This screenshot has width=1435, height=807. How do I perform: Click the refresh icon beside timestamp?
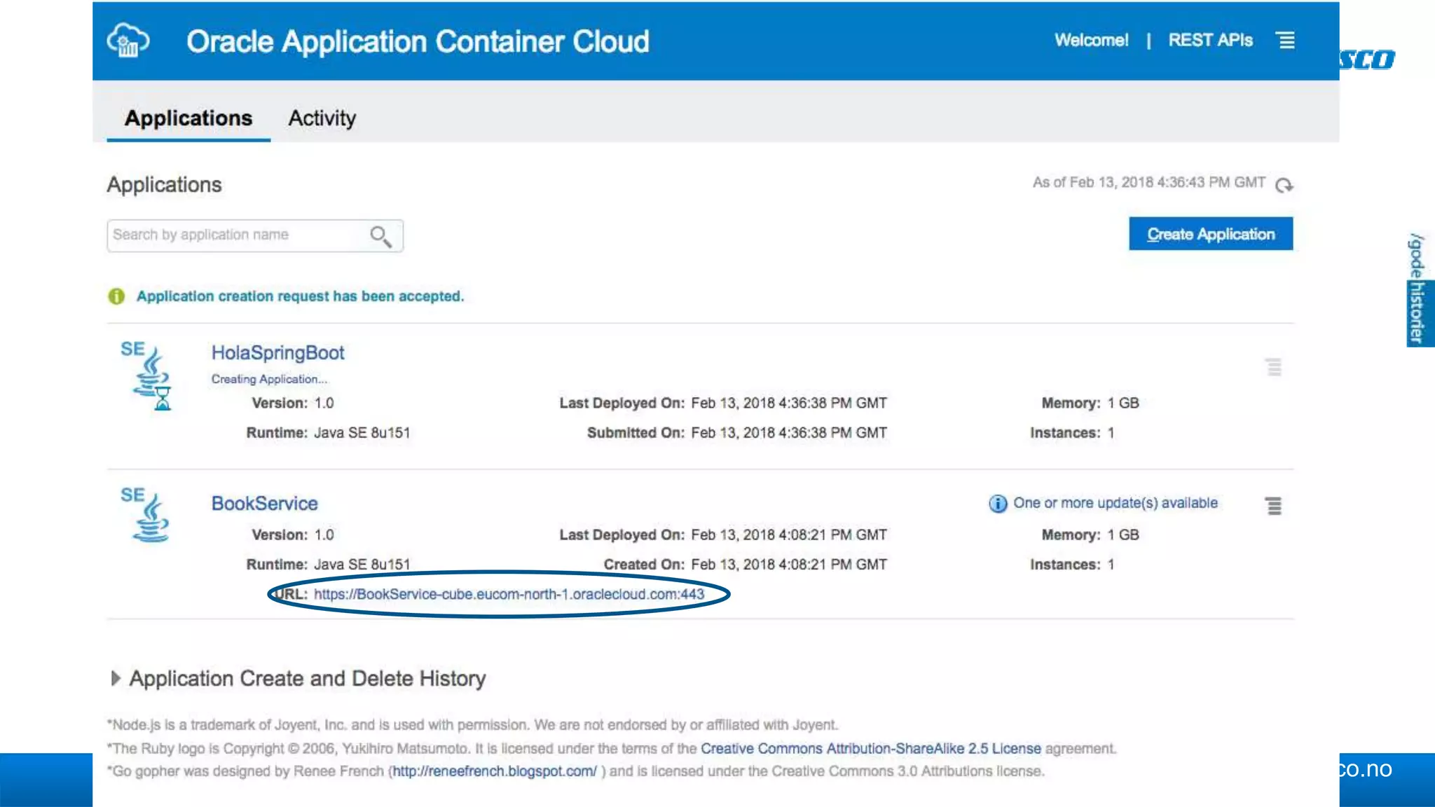tap(1284, 185)
